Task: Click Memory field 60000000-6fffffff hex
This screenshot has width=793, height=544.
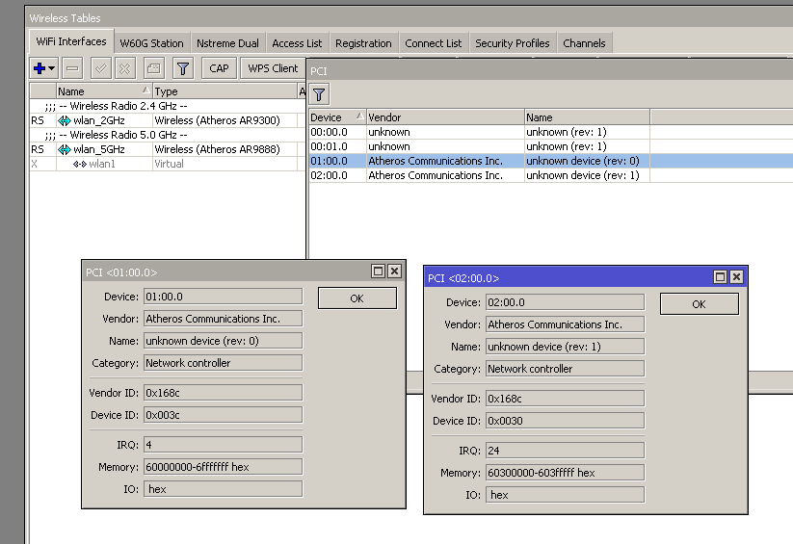Action: [x=223, y=467]
